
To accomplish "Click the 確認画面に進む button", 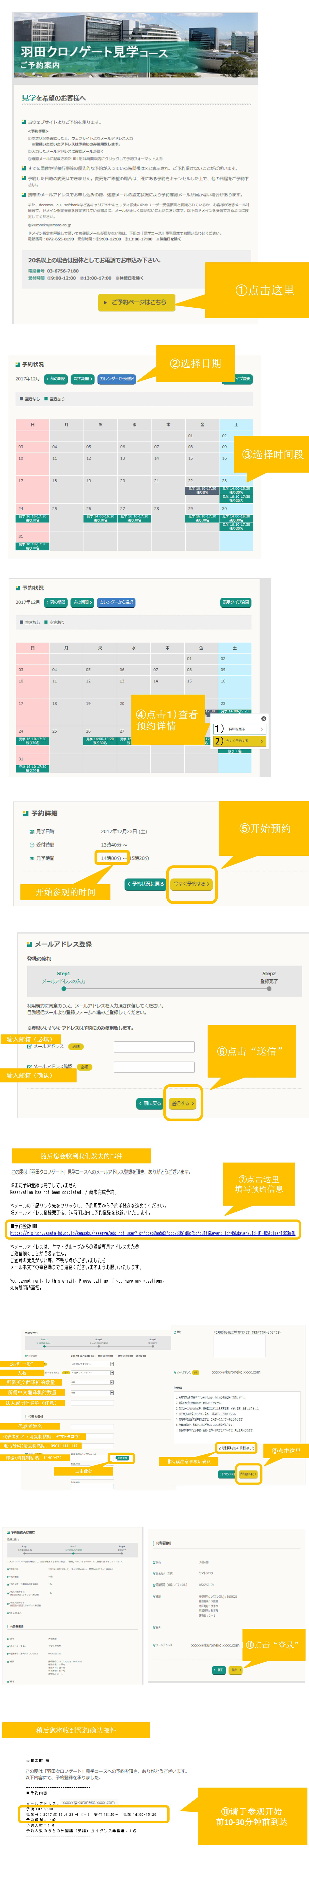I will [x=248, y=1474].
